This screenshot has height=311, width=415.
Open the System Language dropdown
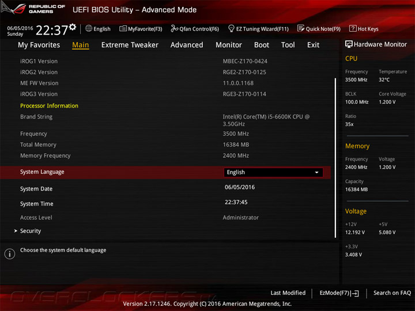[273, 172]
